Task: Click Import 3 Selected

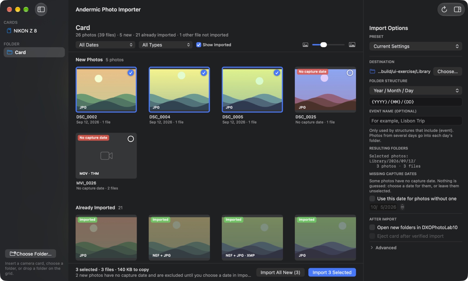Action: tap(332, 272)
